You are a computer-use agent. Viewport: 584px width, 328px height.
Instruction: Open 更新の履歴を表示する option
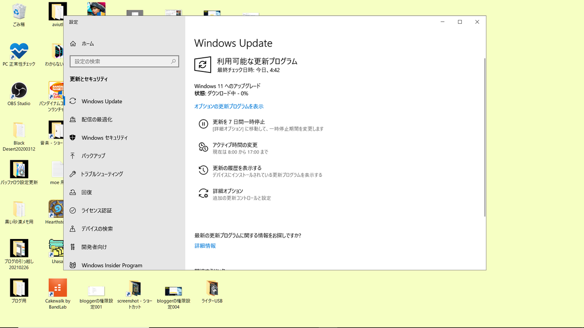click(x=260, y=172)
